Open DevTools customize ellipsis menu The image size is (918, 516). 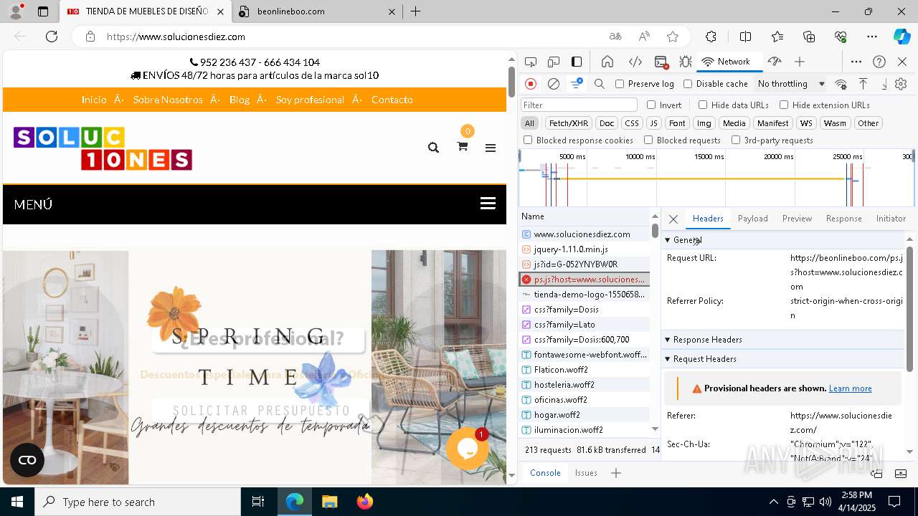click(856, 62)
